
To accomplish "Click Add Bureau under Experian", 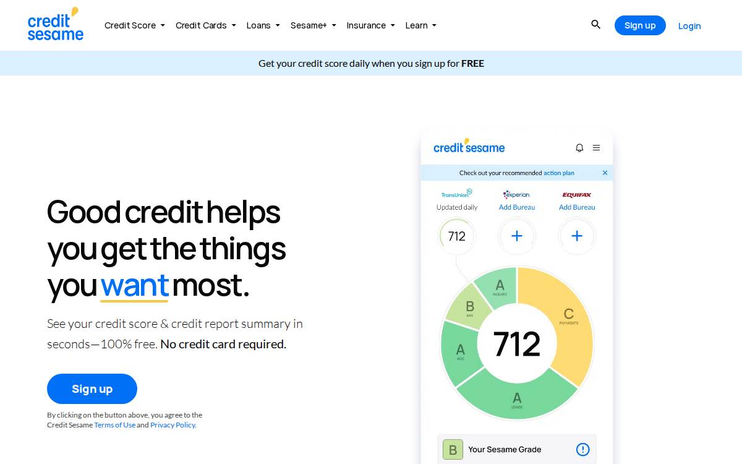I will coord(517,207).
